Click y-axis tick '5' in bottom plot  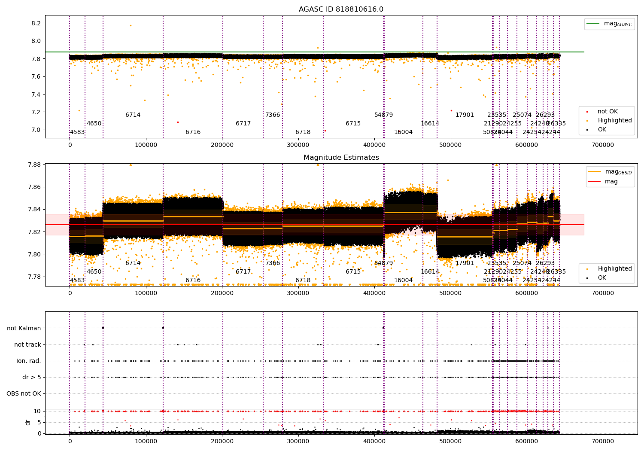tap(39, 422)
